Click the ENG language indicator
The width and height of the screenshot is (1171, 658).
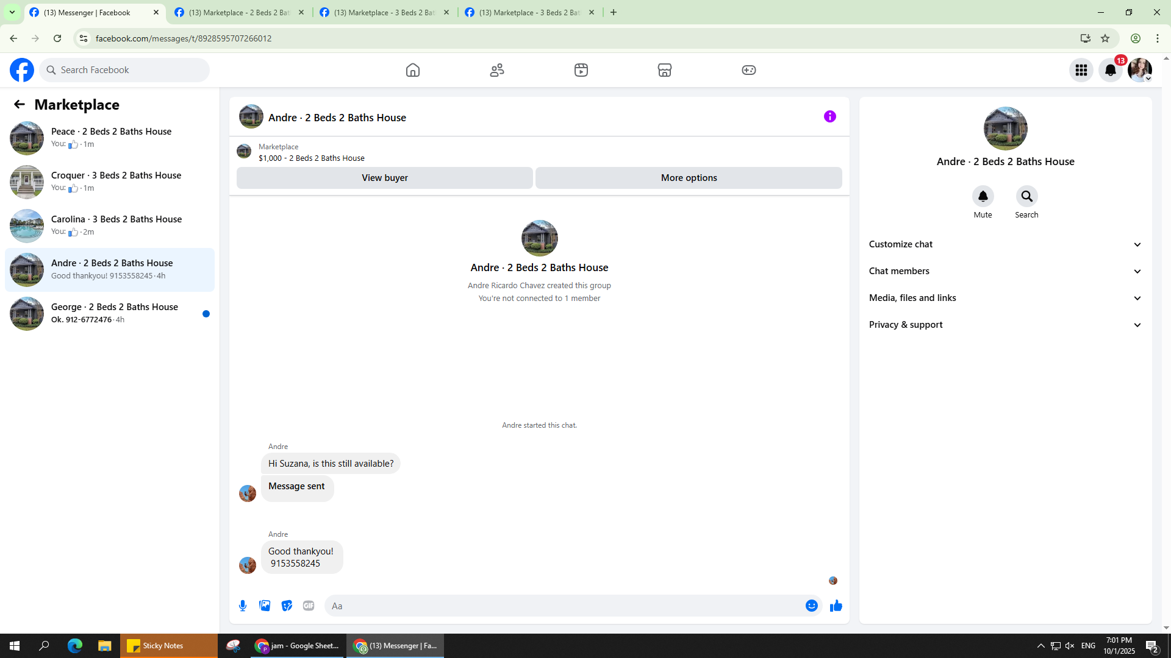[1089, 646]
